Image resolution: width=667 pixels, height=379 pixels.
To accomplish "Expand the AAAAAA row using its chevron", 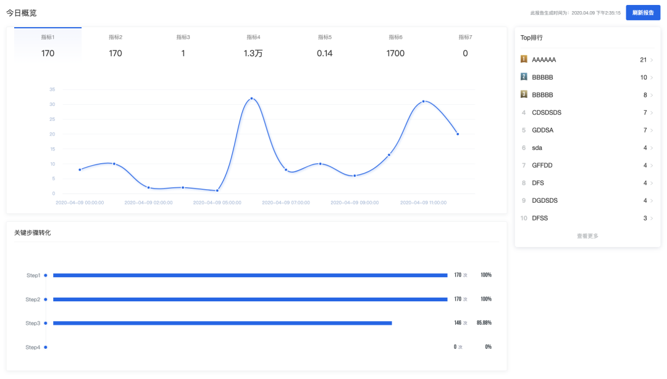I will tap(652, 60).
